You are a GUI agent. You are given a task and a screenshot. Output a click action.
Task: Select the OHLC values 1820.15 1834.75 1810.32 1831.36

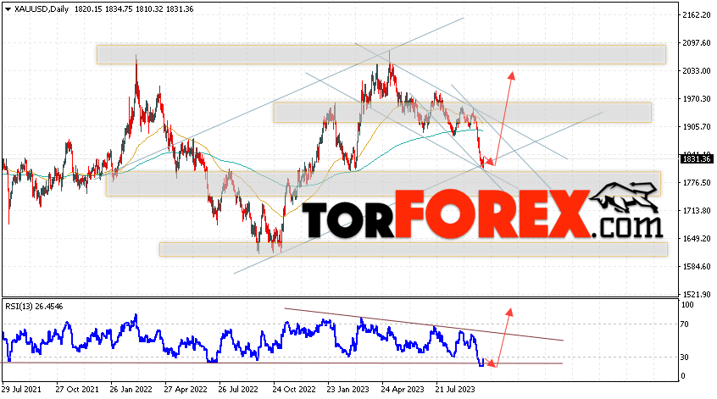(x=134, y=9)
